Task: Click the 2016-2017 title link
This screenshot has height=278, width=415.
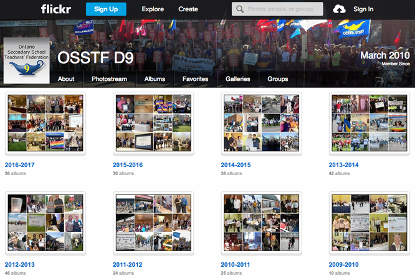Action: (x=19, y=165)
